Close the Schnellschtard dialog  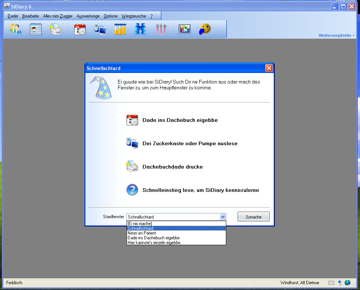[x=269, y=68]
